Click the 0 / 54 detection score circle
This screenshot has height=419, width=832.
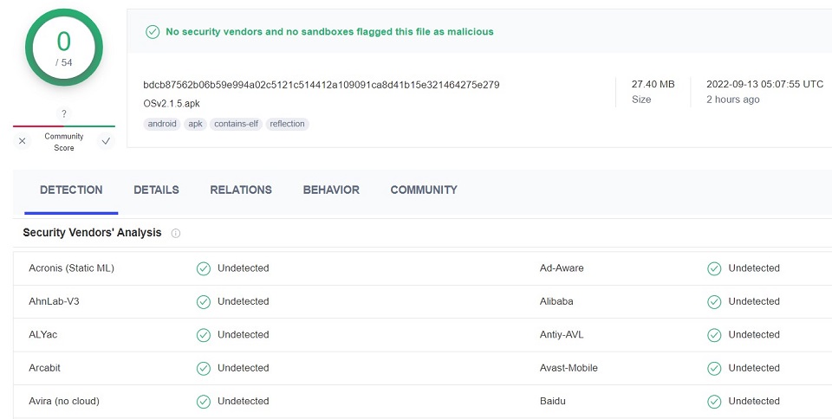64,48
